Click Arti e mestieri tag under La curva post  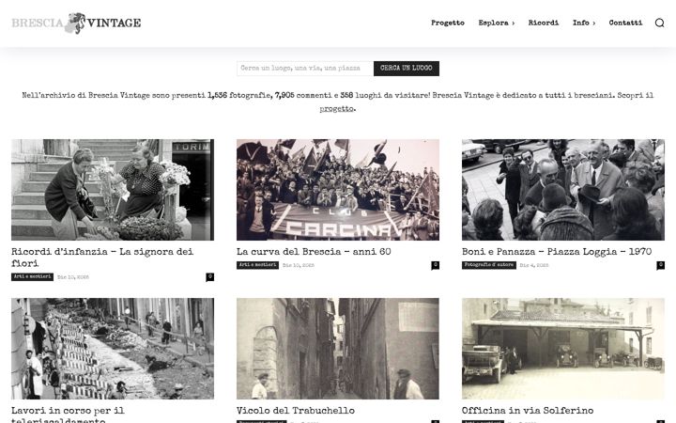[257, 265]
